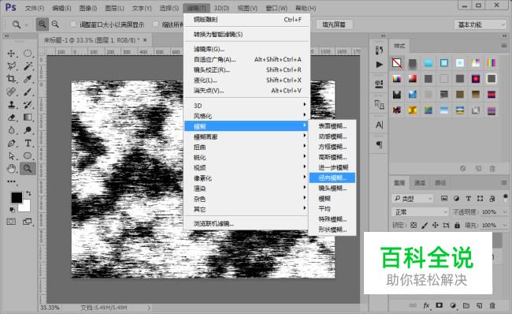Image resolution: width=512 pixels, height=314 pixels.
Task: Pick the Horizontal Type tool
Action: click(x=28, y=143)
